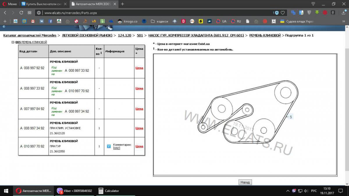Open Судова влада України bookmark

pyautogui.click(x=297, y=21)
